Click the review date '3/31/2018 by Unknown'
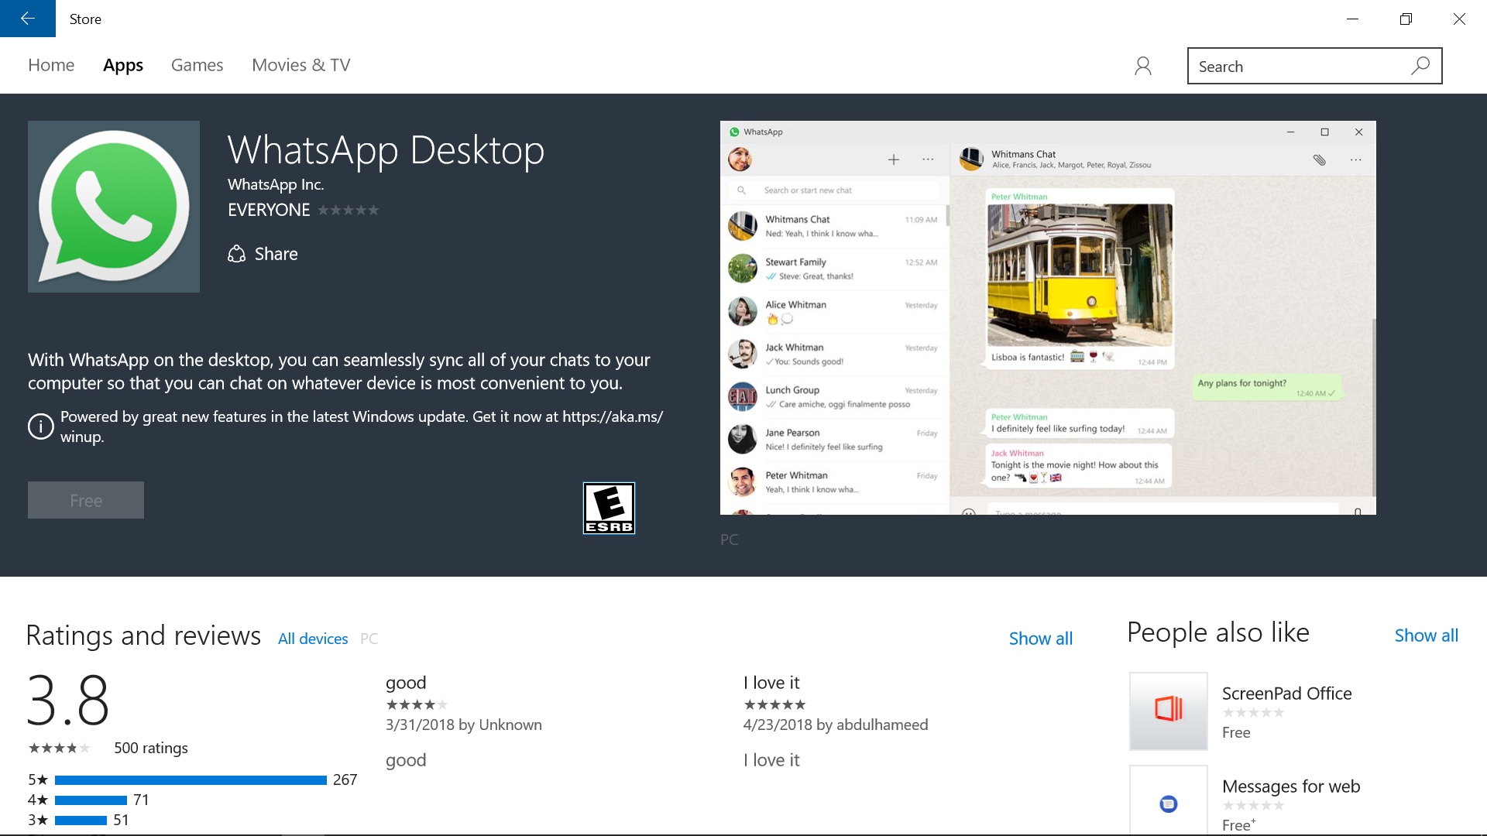 (x=464, y=725)
